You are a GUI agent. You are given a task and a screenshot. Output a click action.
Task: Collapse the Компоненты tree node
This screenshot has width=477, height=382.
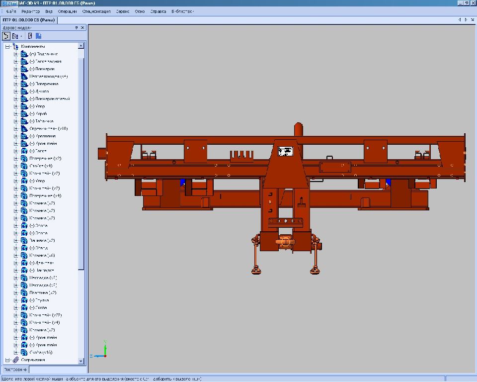(x=7, y=46)
